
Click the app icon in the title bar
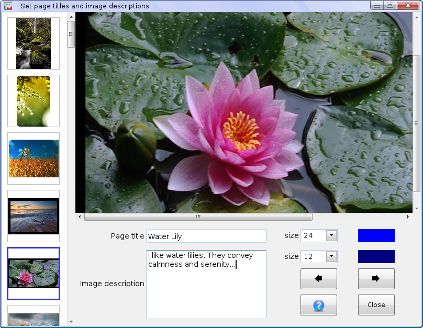pyautogui.click(x=8, y=6)
